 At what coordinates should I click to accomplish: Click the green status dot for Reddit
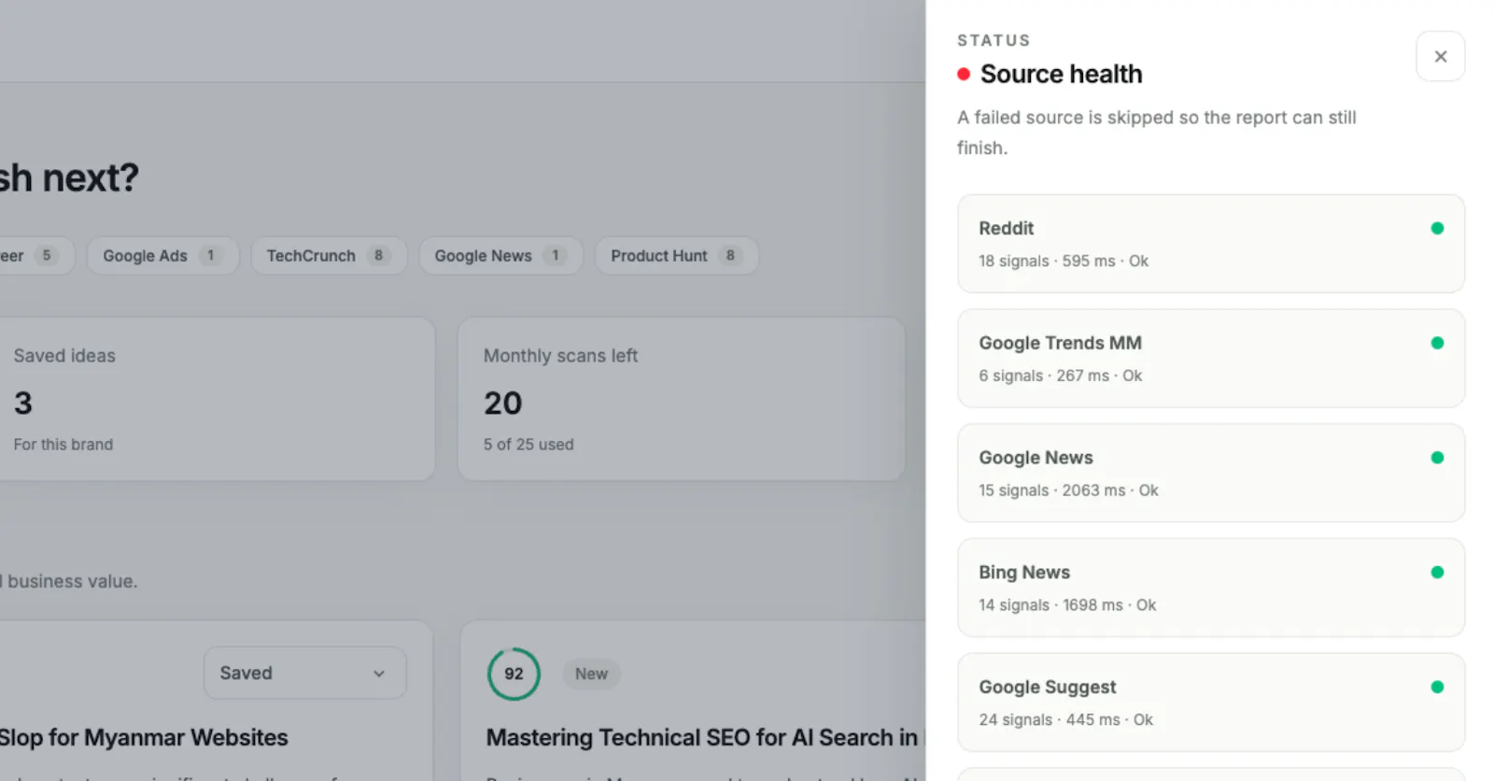pos(1437,228)
